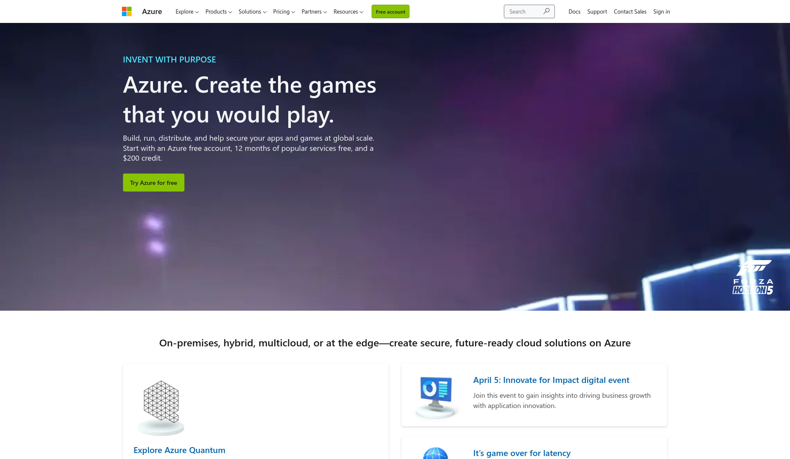Screen dimensions: 790x459
Task: Click the Microsoft logo icon
Action: pos(127,11)
